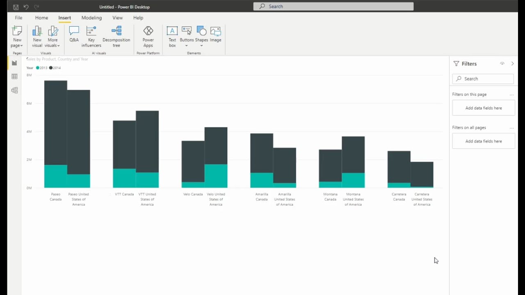Select the Amarilla Canada bar
The height and width of the screenshot is (295, 525).
point(262,161)
